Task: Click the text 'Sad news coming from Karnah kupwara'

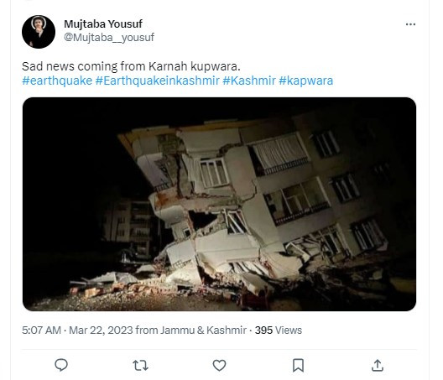Action: [x=131, y=66]
